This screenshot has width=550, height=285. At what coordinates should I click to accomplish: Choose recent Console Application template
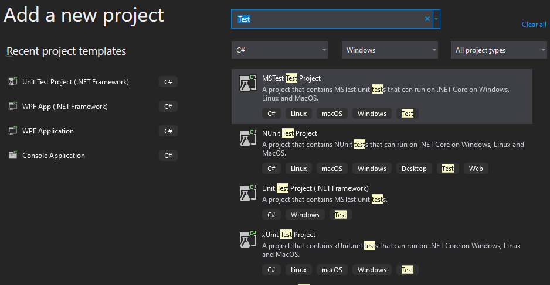[x=54, y=156]
